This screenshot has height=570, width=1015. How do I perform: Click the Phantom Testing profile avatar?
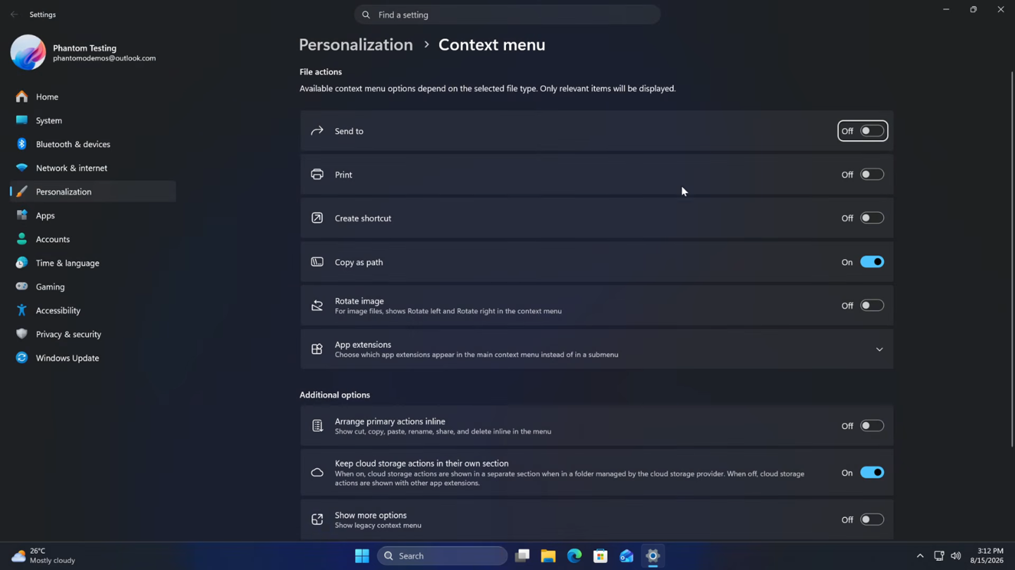28,53
